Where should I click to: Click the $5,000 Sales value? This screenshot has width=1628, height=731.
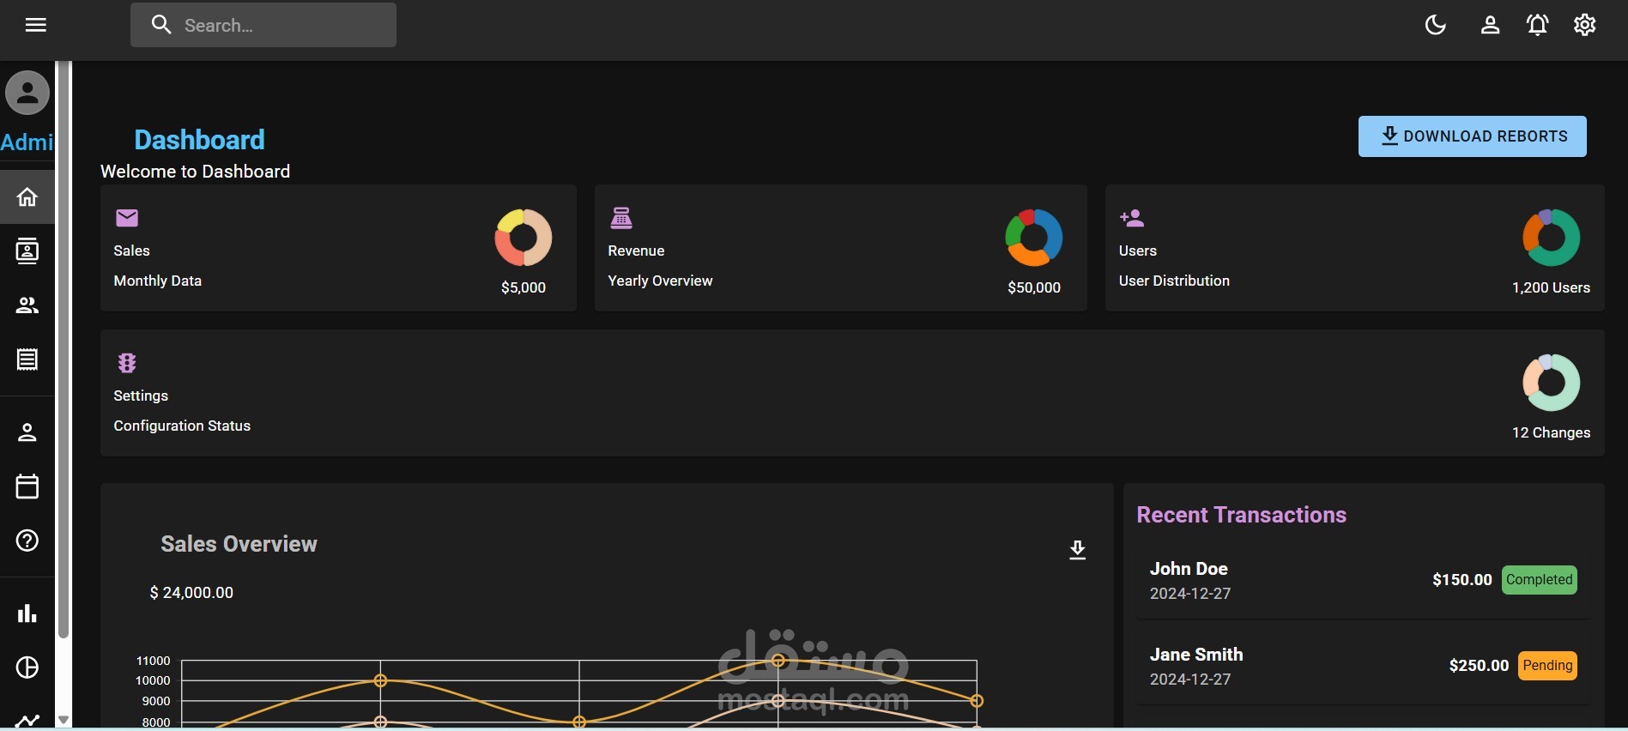524,287
